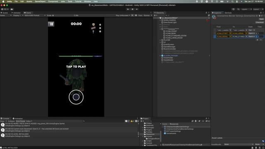Select the Resources folder in Project
265x149 pixels.
(150, 134)
